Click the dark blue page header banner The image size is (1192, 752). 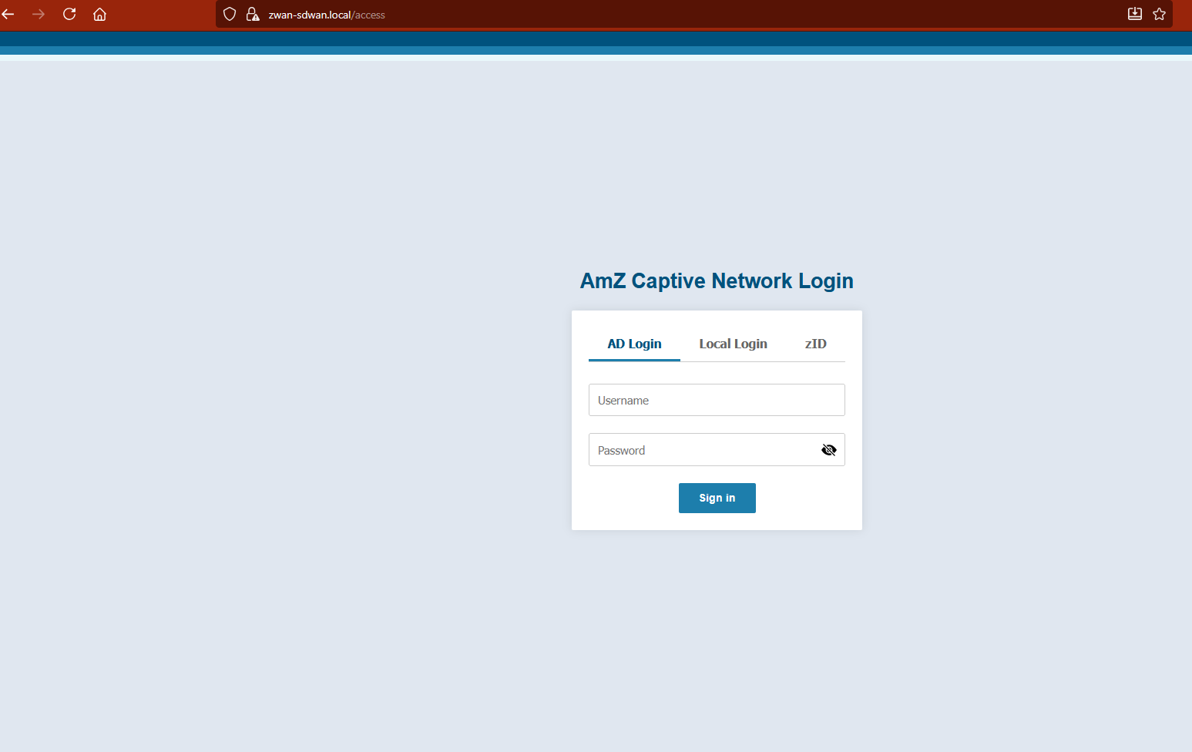point(596,39)
